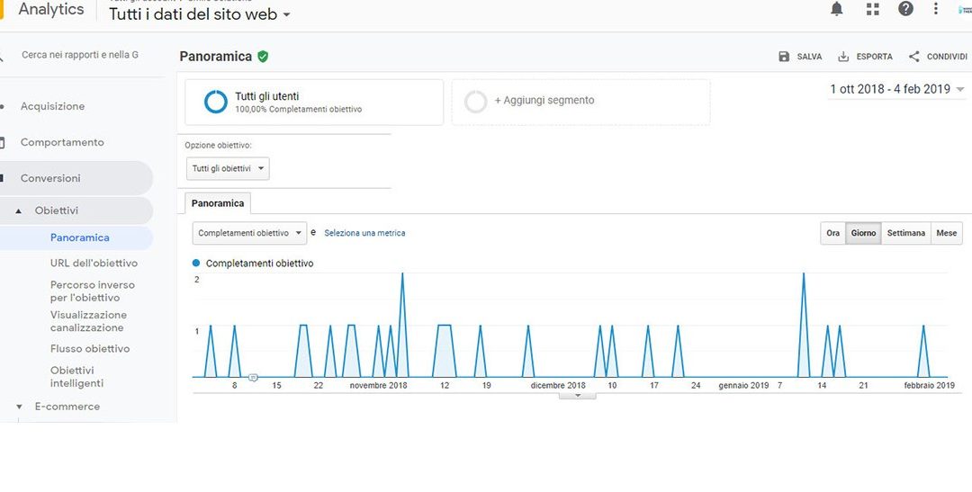Screen dimensions: 972x492
Task: Open the Completamenti obiettivo metric dropdown
Action: coord(249,233)
